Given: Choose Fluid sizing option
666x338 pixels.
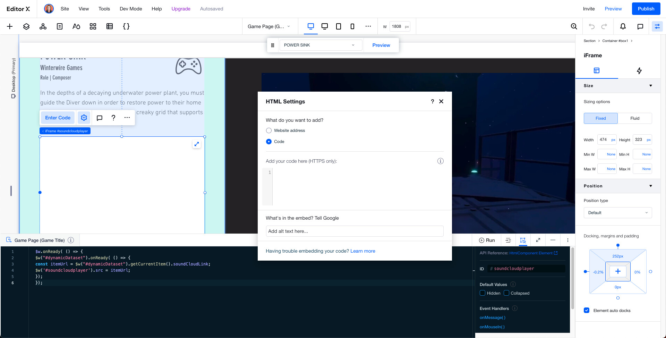Looking at the screenshot, I should point(635,118).
